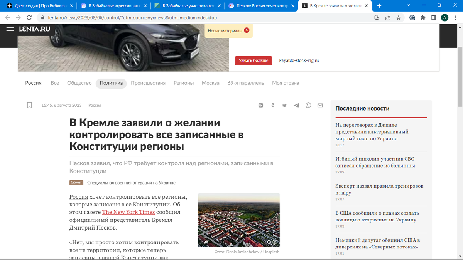Select the Москва section
The width and height of the screenshot is (463, 260).
211,83
